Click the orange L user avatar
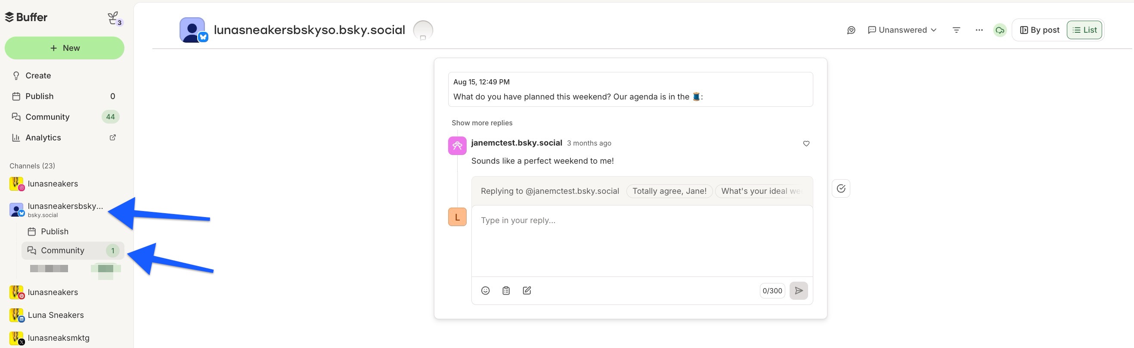This screenshot has width=1134, height=348. click(x=457, y=217)
